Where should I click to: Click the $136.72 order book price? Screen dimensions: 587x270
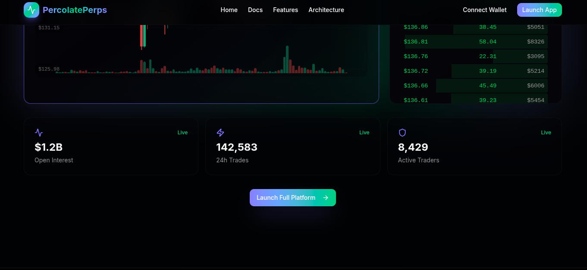[416, 71]
